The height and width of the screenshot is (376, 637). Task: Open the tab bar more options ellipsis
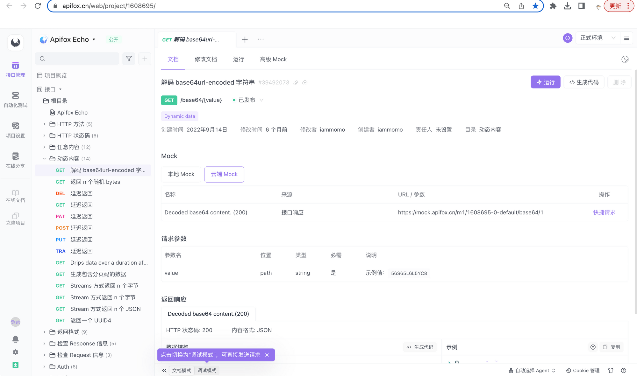(x=261, y=39)
